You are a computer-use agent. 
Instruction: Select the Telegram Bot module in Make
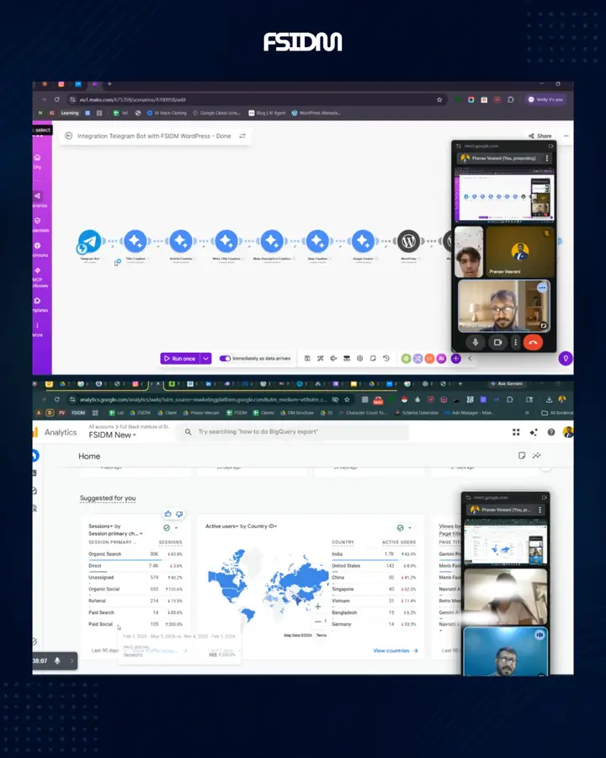pyautogui.click(x=90, y=241)
